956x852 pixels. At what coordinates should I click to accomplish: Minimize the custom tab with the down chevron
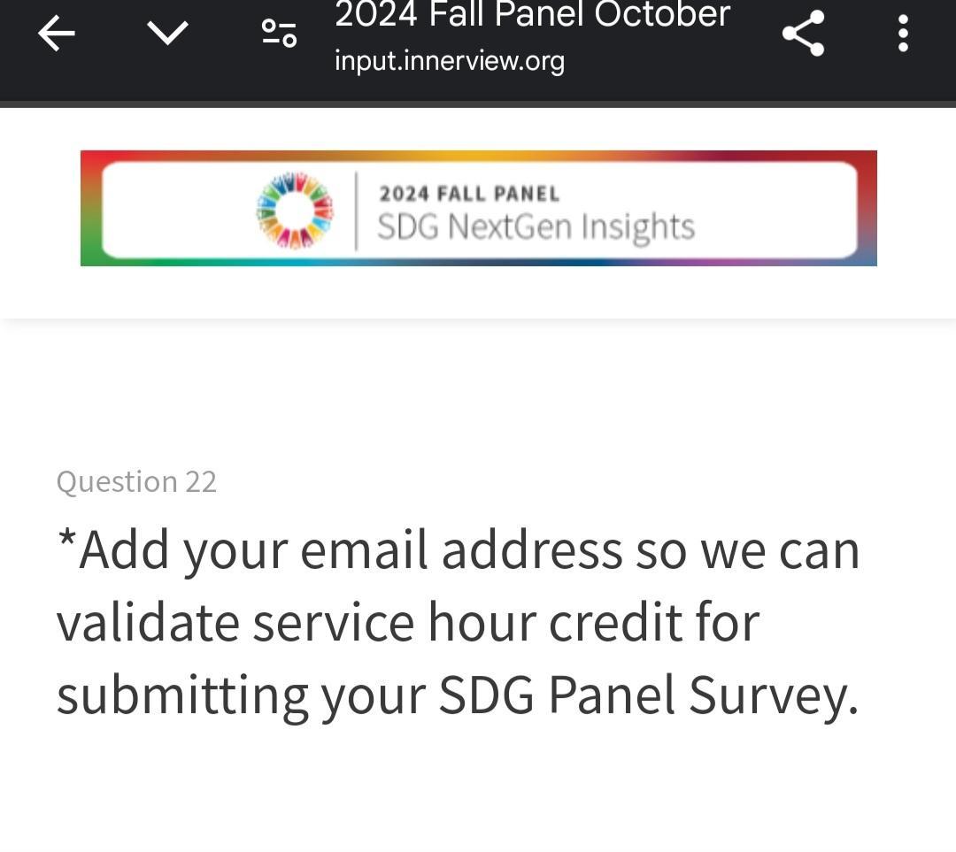(167, 34)
